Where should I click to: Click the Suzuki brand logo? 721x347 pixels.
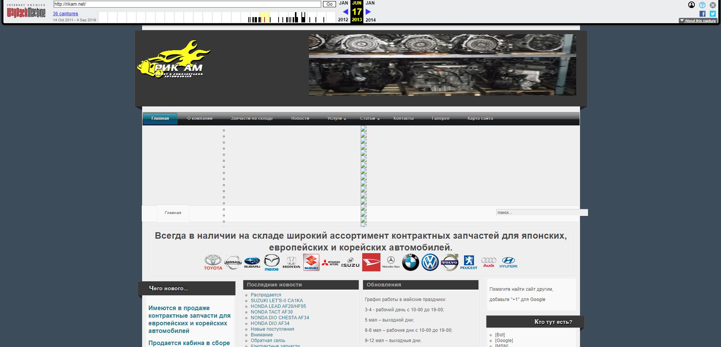coord(311,262)
